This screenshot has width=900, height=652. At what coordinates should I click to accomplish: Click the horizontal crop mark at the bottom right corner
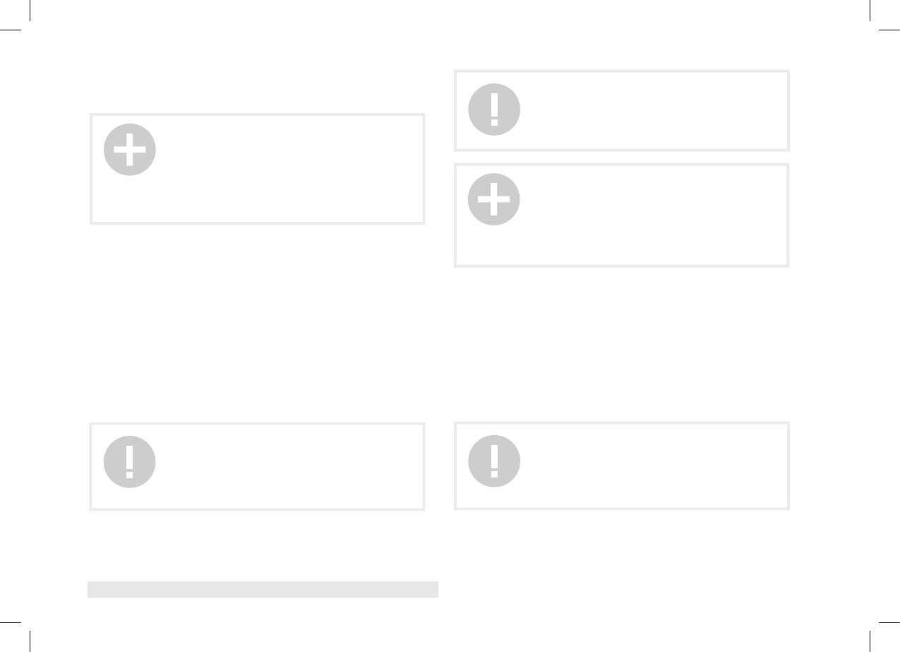(x=889, y=622)
